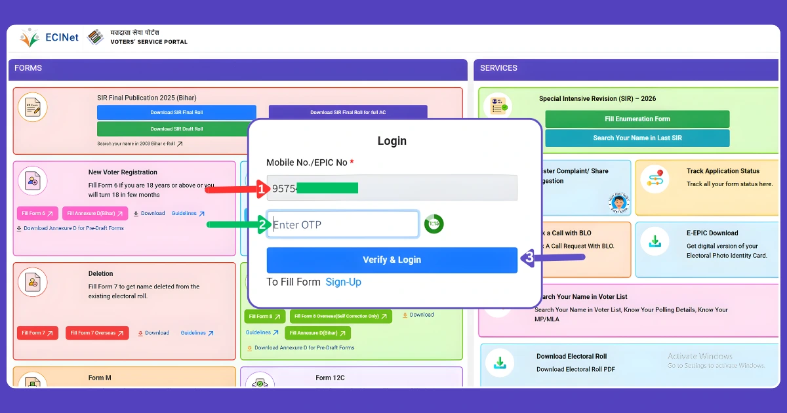Open the Sign-Up link

343,282
